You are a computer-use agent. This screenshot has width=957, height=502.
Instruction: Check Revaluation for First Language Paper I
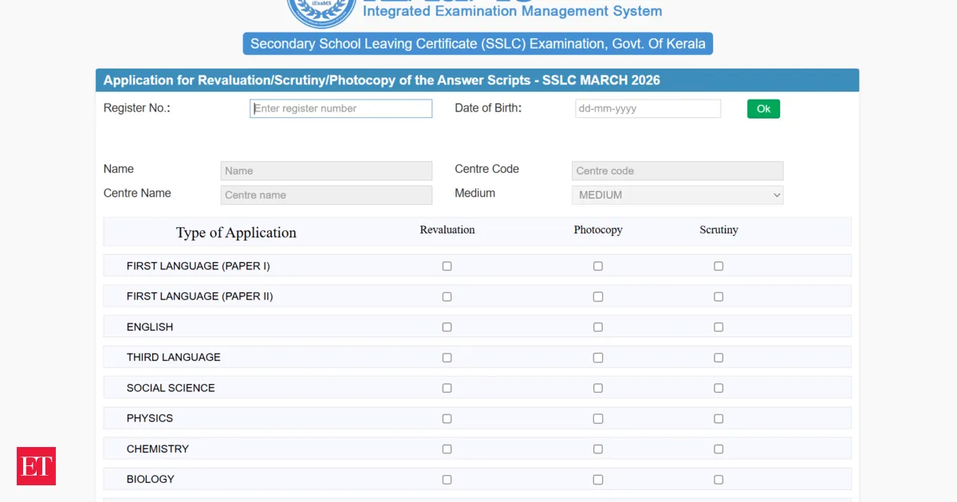(447, 266)
